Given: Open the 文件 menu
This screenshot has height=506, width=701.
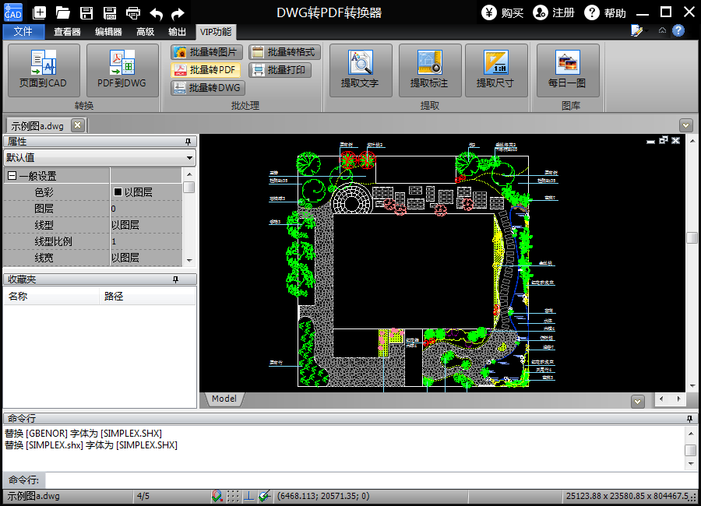Looking at the screenshot, I should 23,32.
